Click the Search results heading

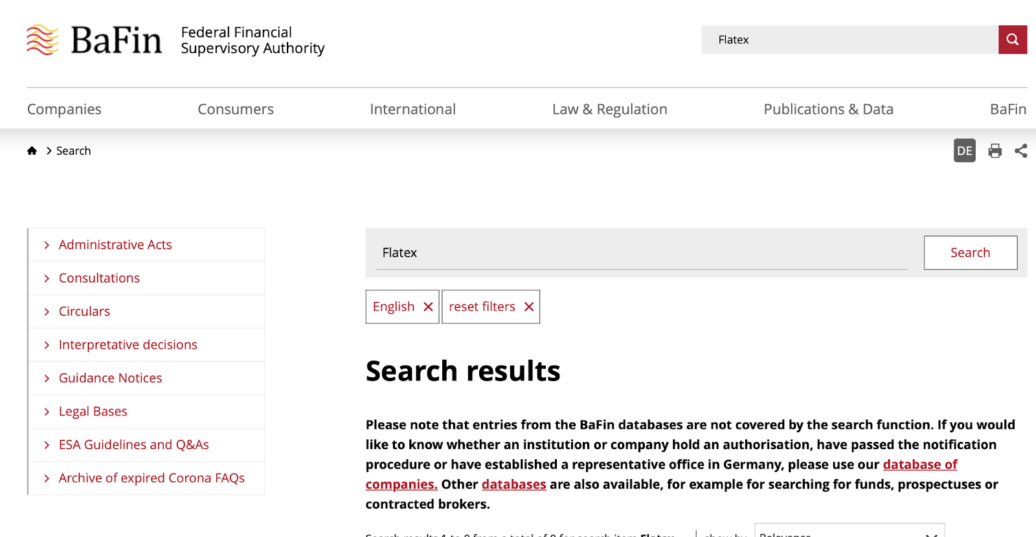pos(463,371)
